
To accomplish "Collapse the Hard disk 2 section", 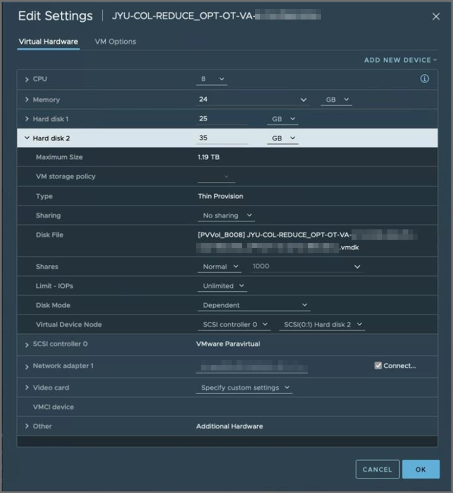I will point(27,138).
